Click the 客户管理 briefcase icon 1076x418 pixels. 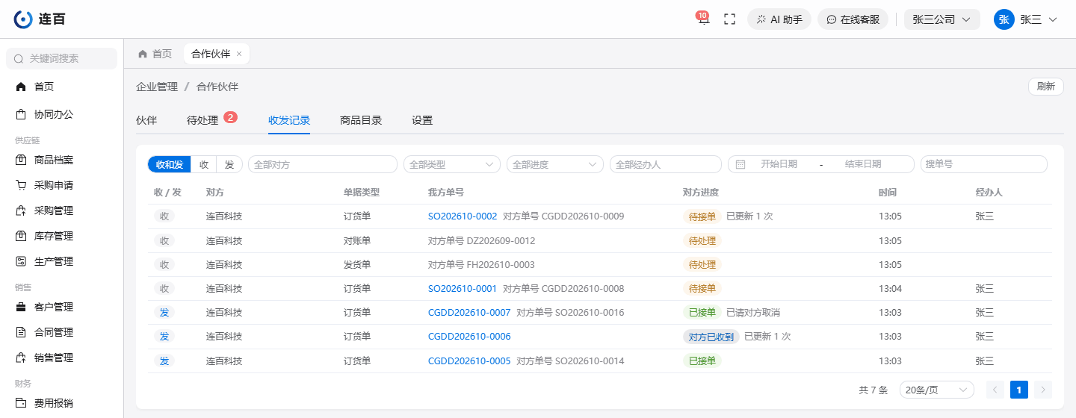[21, 307]
